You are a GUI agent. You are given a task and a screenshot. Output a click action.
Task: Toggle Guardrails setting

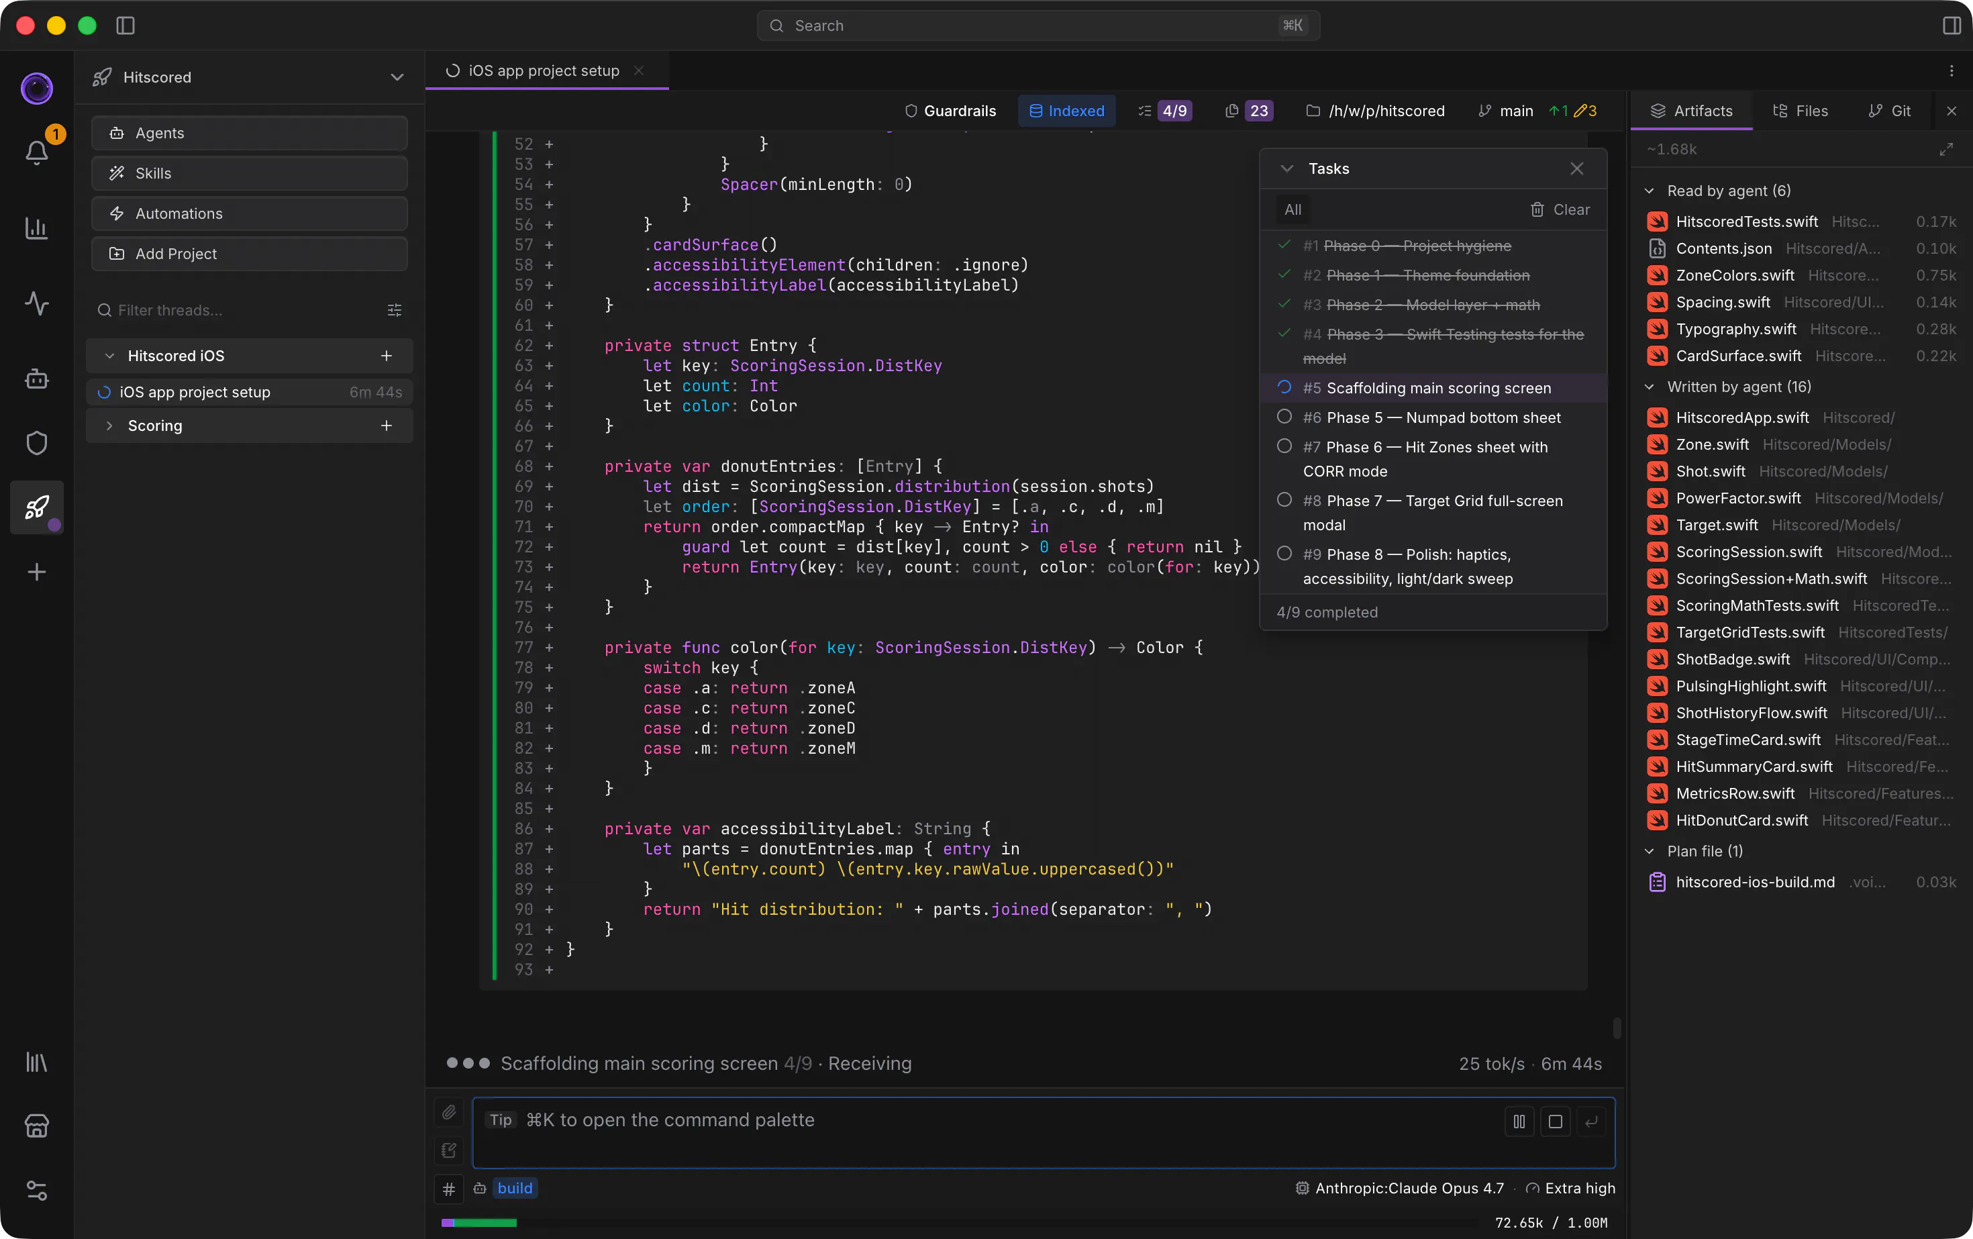point(950,111)
